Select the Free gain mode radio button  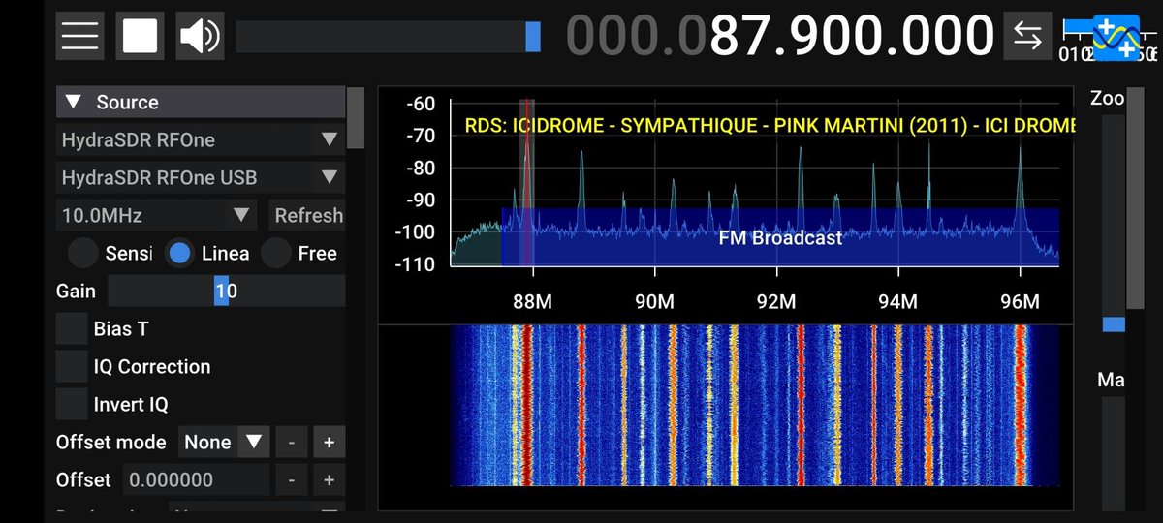click(276, 253)
